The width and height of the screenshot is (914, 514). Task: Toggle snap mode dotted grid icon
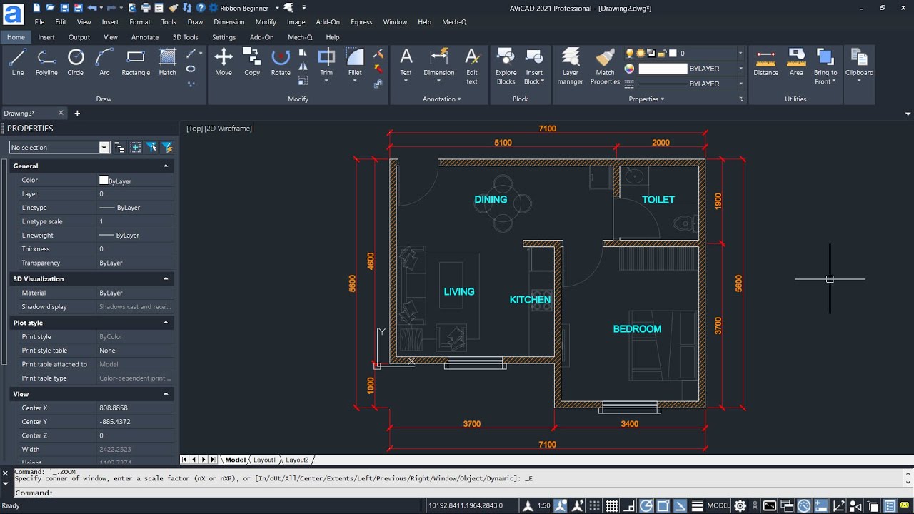(595, 505)
